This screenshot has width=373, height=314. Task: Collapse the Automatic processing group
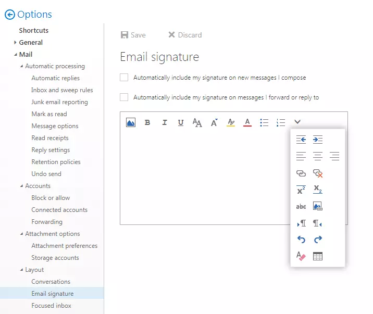click(22, 66)
